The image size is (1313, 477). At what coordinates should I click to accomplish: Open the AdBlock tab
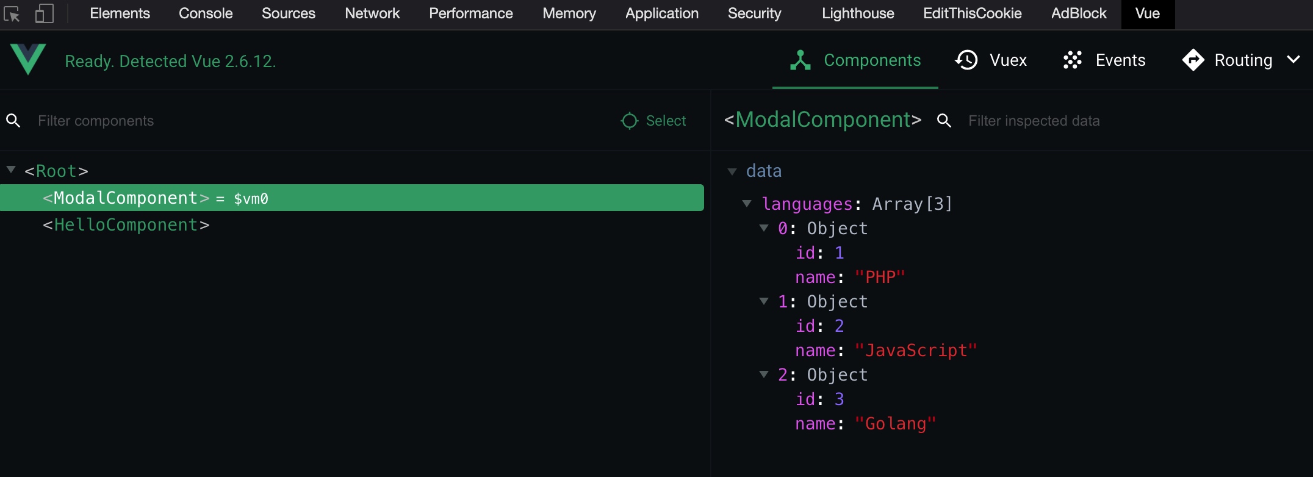pos(1079,13)
